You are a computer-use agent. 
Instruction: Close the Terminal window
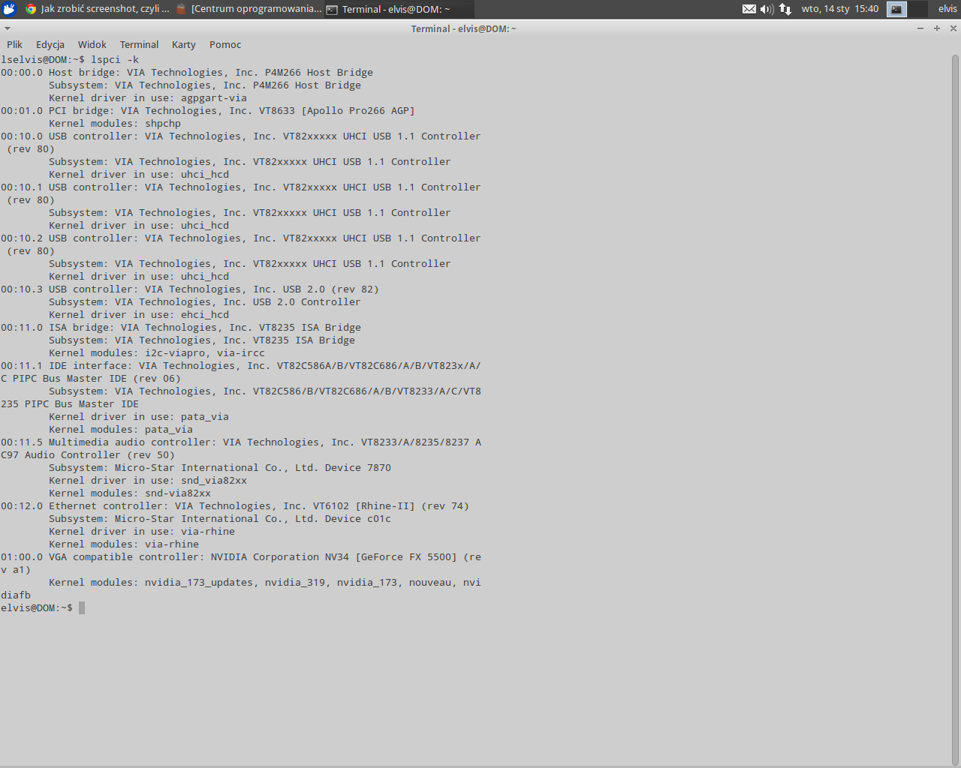[953, 28]
